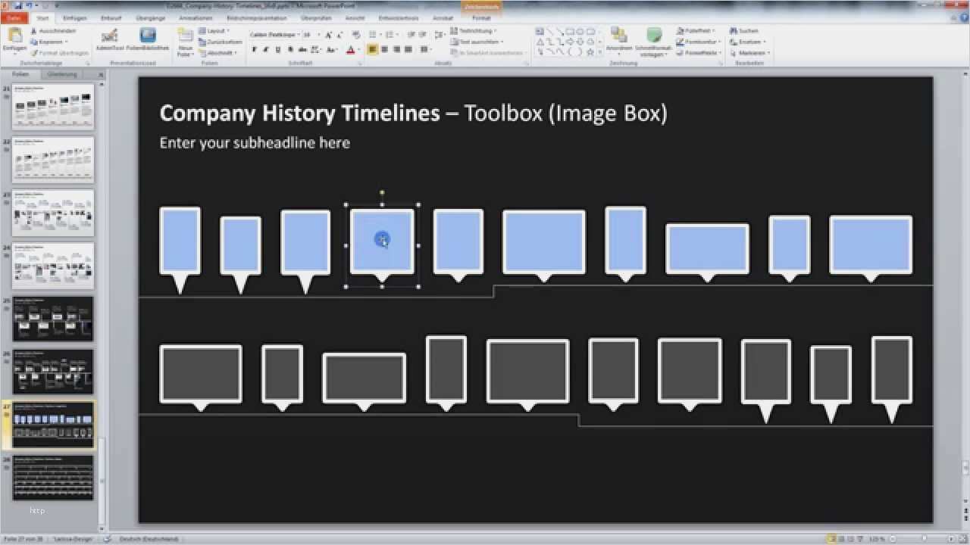Click the Anordnen arrange icon
970x545 pixels.
(x=618, y=38)
